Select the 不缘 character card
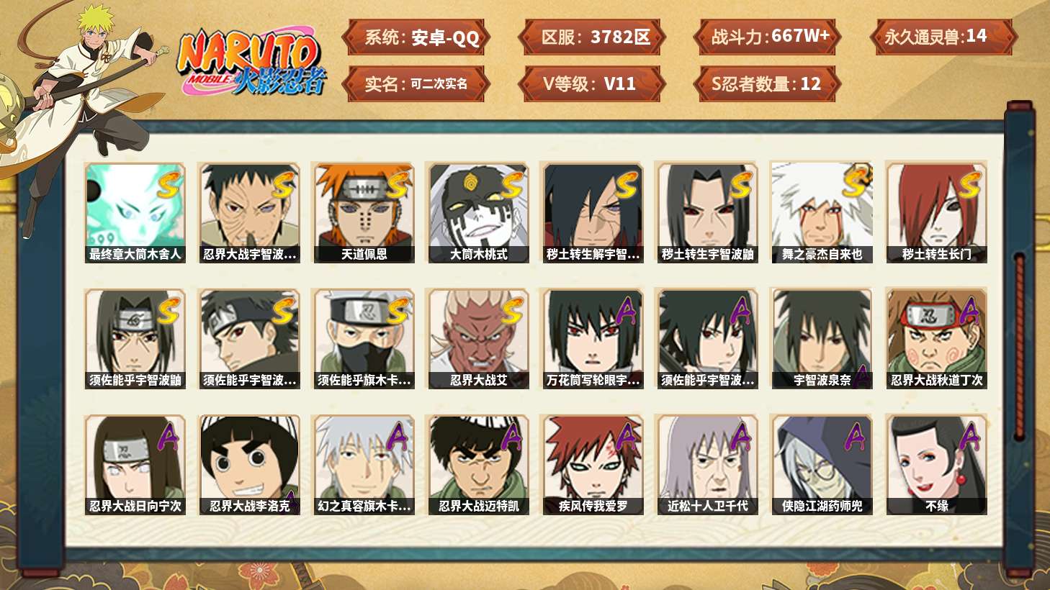 click(936, 465)
